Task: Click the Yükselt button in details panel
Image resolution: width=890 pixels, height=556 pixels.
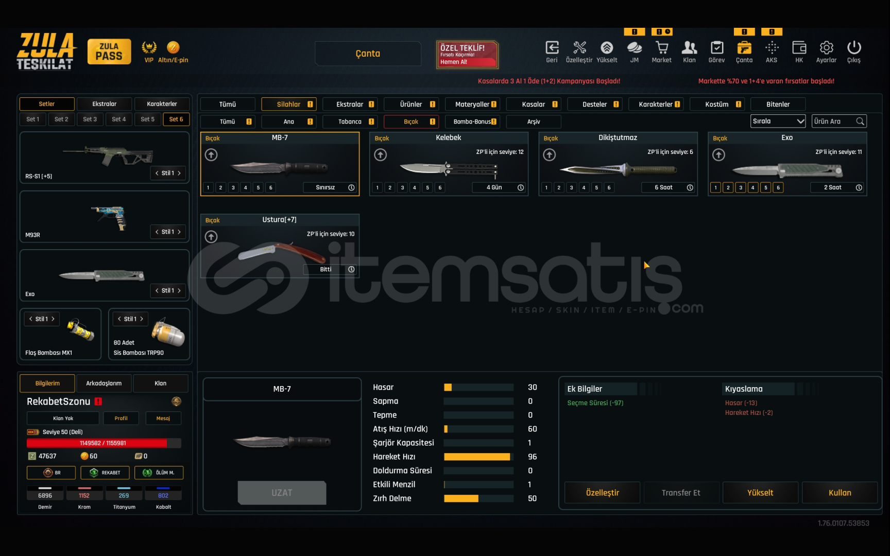Action: (x=760, y=493)
